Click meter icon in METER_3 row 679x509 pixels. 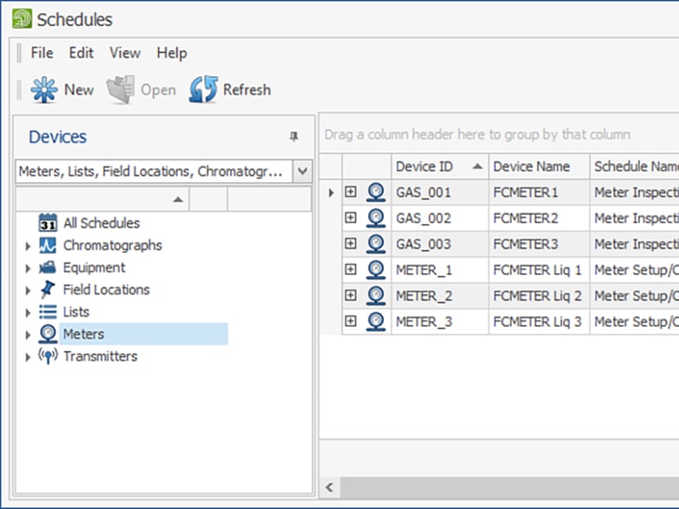(375, 321)
